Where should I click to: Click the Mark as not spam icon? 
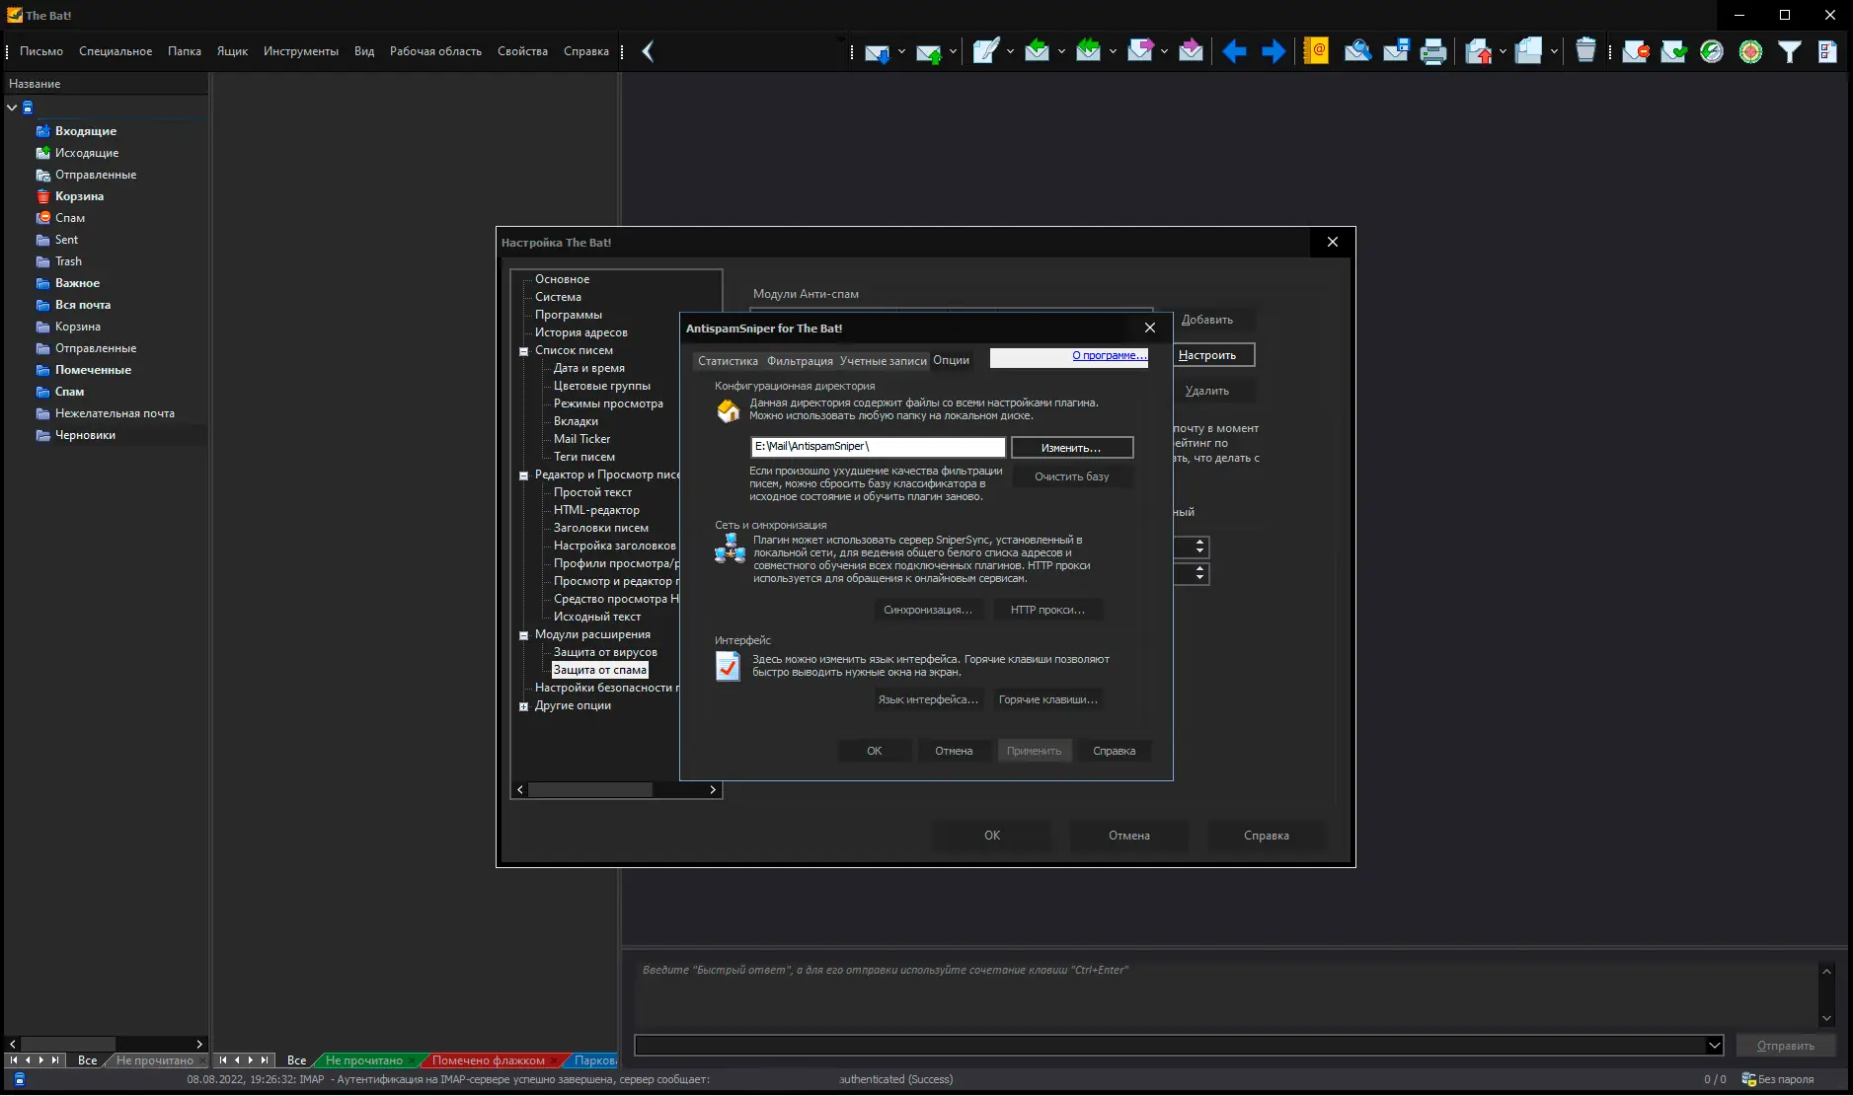[x=1673, y=51]
